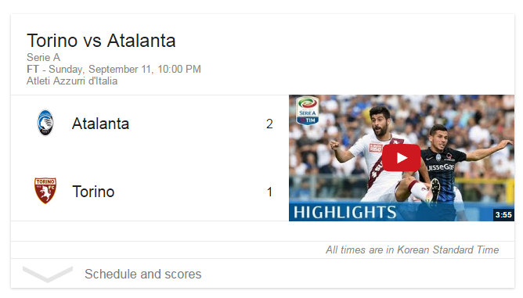This screenshot has width=523, height=298.
Task: Click the Serie A TIM logo on video
Action: 307,111
